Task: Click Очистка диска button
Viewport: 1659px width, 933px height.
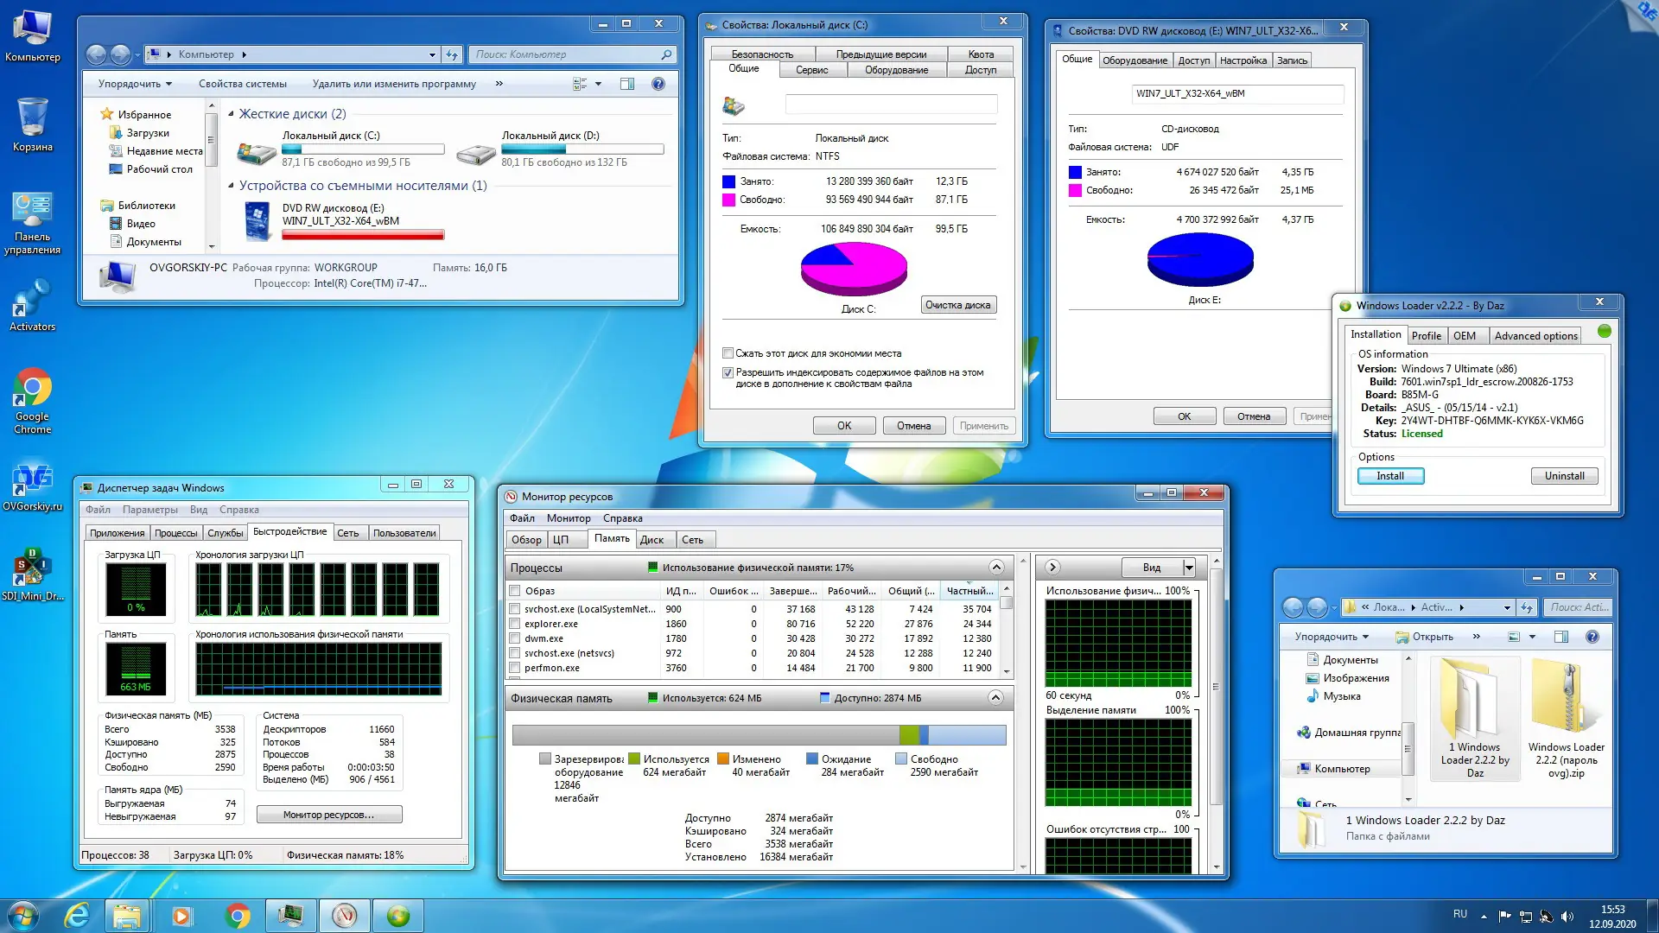Action: click(957, 305)
